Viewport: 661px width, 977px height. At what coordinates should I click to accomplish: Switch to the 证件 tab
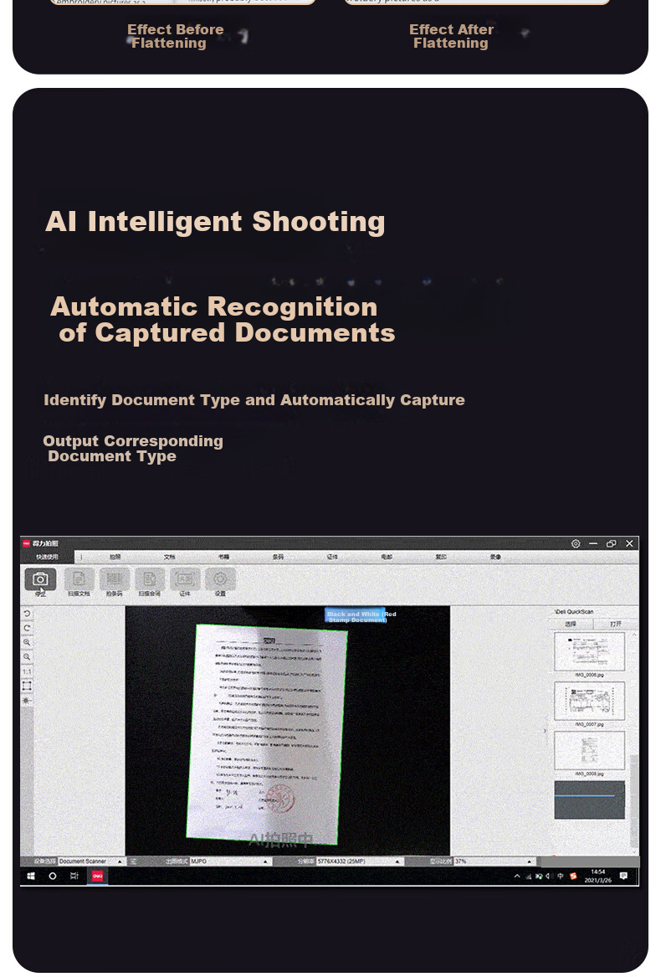[333, 557]
